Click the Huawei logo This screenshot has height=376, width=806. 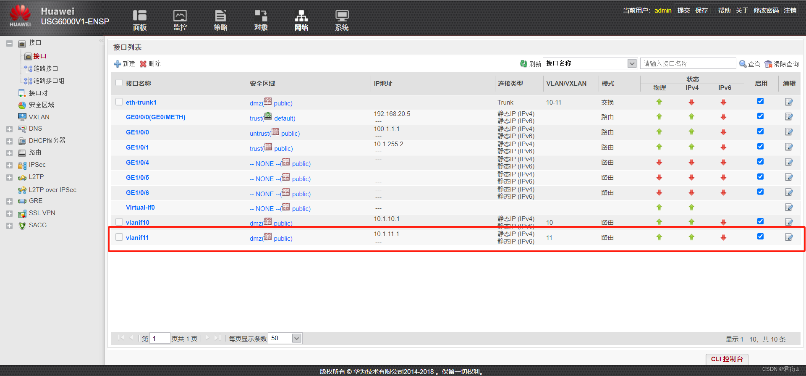[x=20, y=16]
